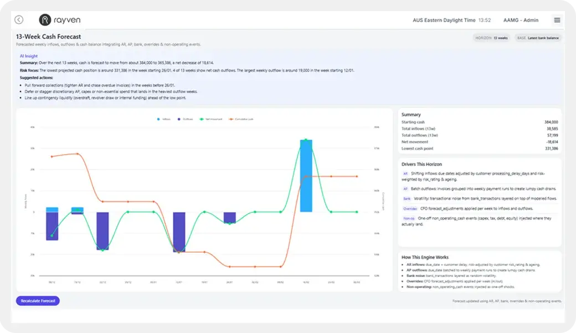Click the Net movement value -18,614
Screen dimensions: 576x333
click(552, 142)
